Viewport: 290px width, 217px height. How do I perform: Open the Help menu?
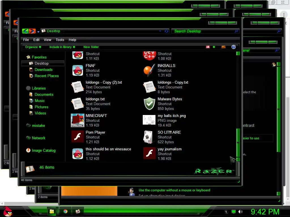72,40
